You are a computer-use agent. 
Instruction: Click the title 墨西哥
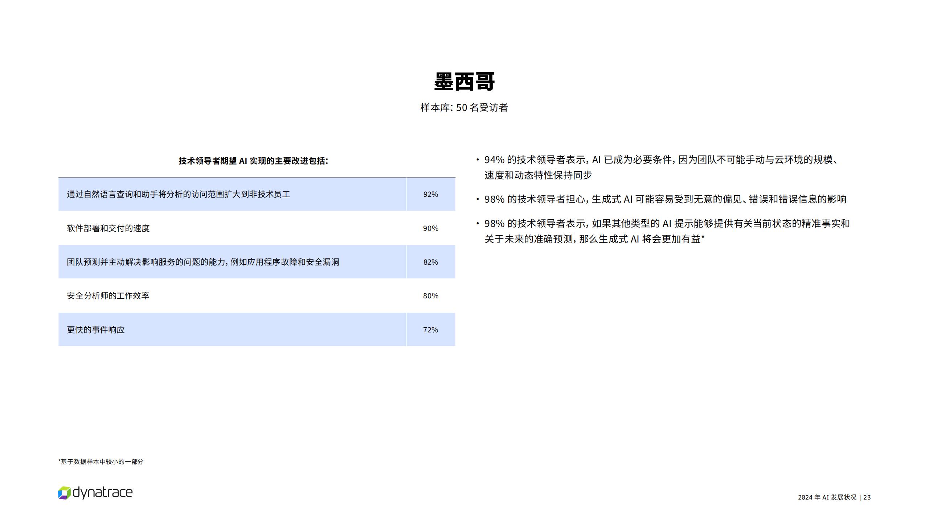click(464, 82)
